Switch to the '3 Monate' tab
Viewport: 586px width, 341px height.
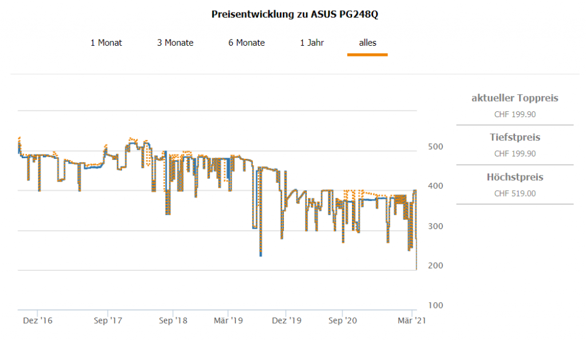175,43
